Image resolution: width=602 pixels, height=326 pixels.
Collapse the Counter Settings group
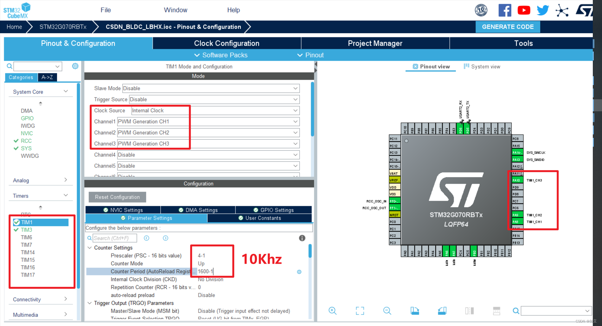pyautogui.click(x=90, y=248)
